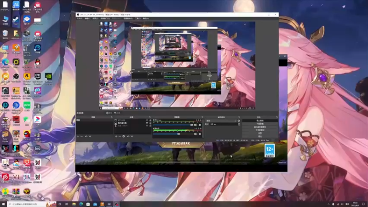Open Recycle Bin desktop icon
Viewport: 368px width, 207px height.
coord(5,35)
